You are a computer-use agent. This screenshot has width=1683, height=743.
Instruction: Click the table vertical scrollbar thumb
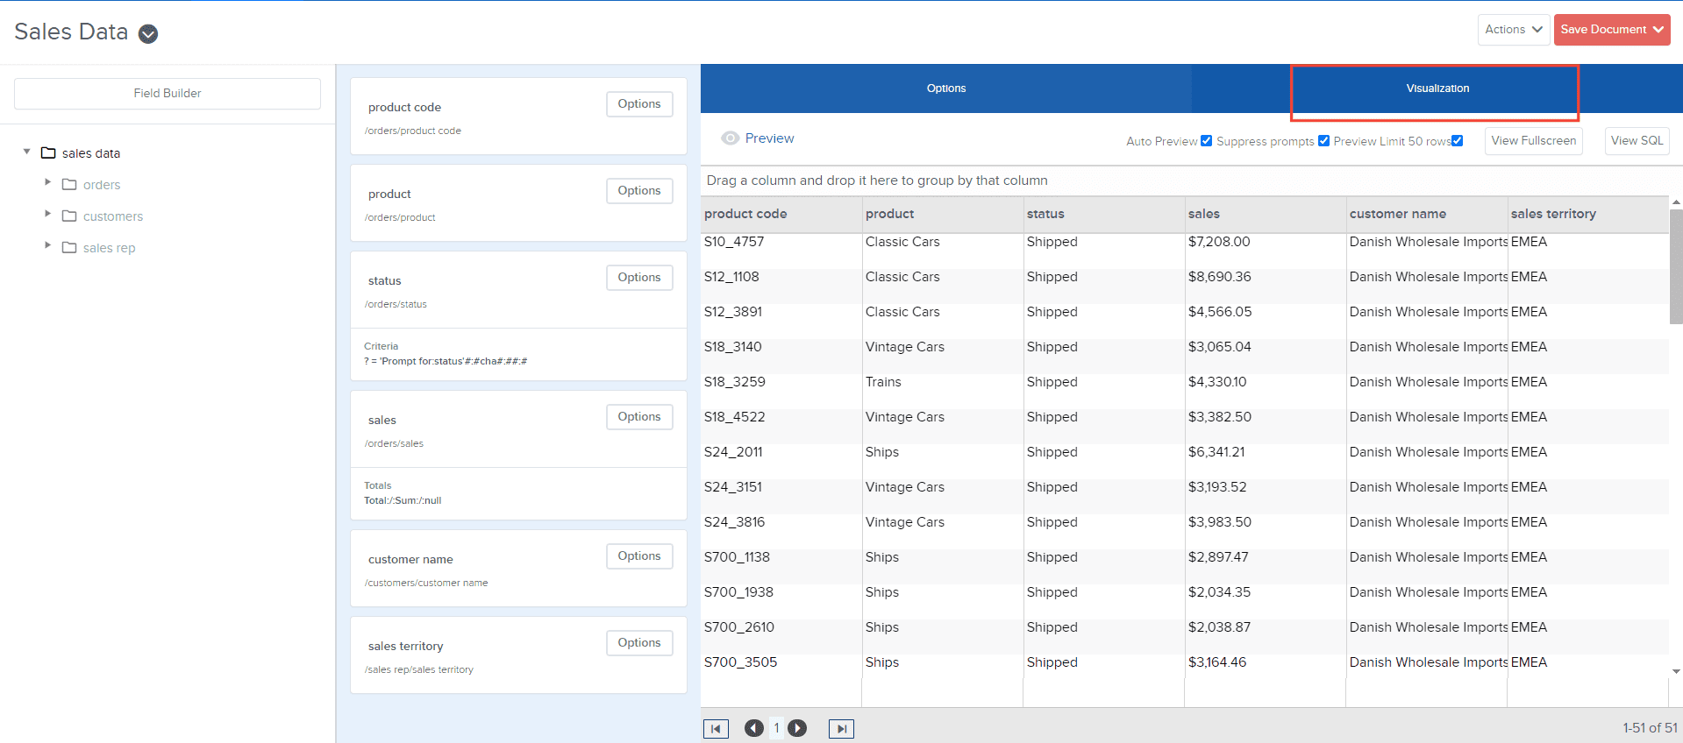pos(1676,267)
